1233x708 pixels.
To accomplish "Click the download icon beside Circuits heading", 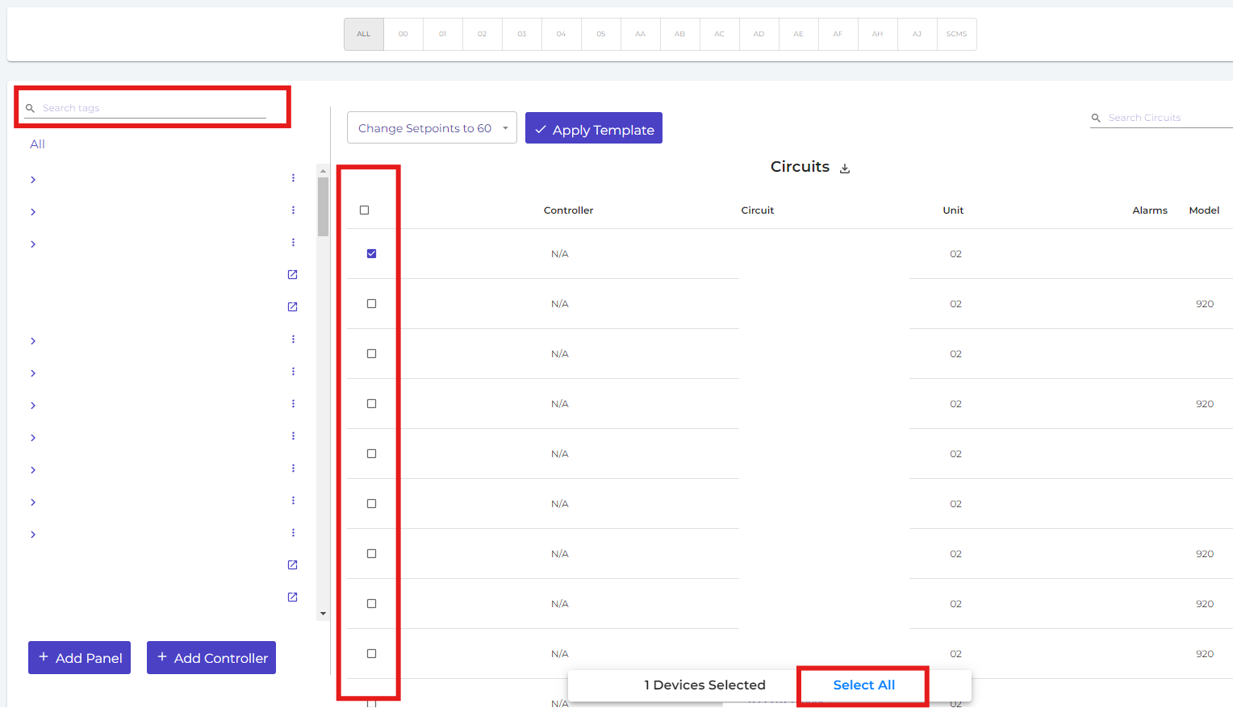I will click(x=845, y=169).
